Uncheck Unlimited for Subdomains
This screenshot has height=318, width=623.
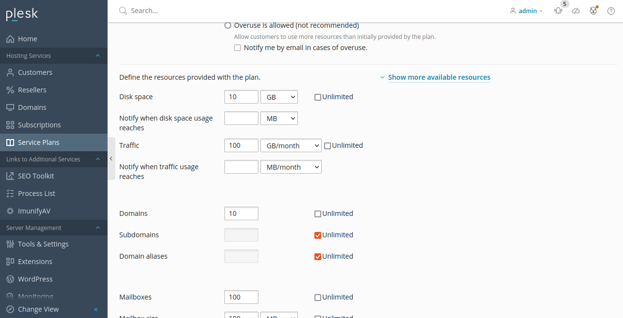point(317,235)
